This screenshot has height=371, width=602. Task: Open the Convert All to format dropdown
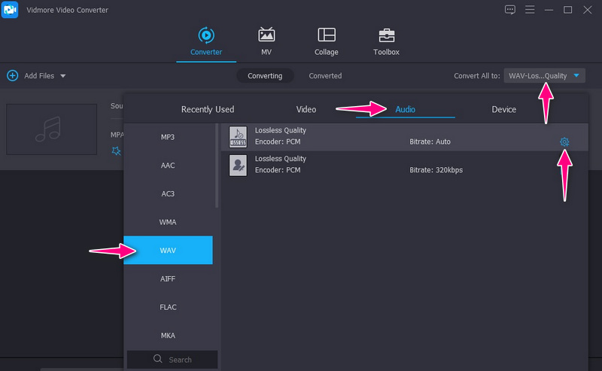click(545, 76)
